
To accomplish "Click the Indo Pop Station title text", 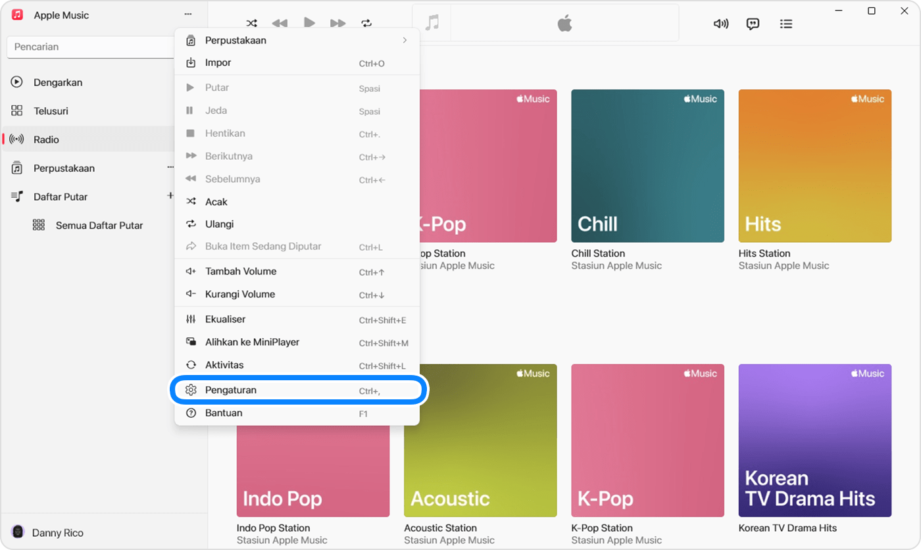I will (273, 528).
